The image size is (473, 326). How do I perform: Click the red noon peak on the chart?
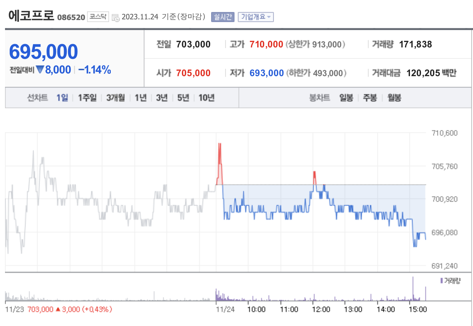(x=314, y=178)
